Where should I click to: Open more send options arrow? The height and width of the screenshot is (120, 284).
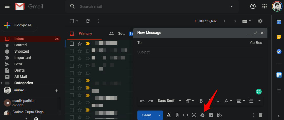[x=160, y=115]
